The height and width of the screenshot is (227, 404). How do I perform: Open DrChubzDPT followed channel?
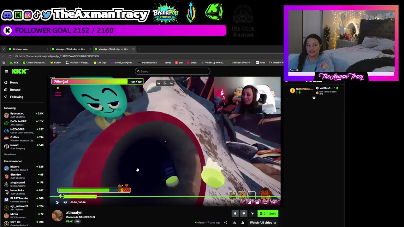24,123
